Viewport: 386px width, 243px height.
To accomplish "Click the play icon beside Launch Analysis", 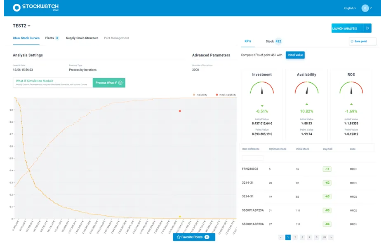I will [x=367, y=28].
